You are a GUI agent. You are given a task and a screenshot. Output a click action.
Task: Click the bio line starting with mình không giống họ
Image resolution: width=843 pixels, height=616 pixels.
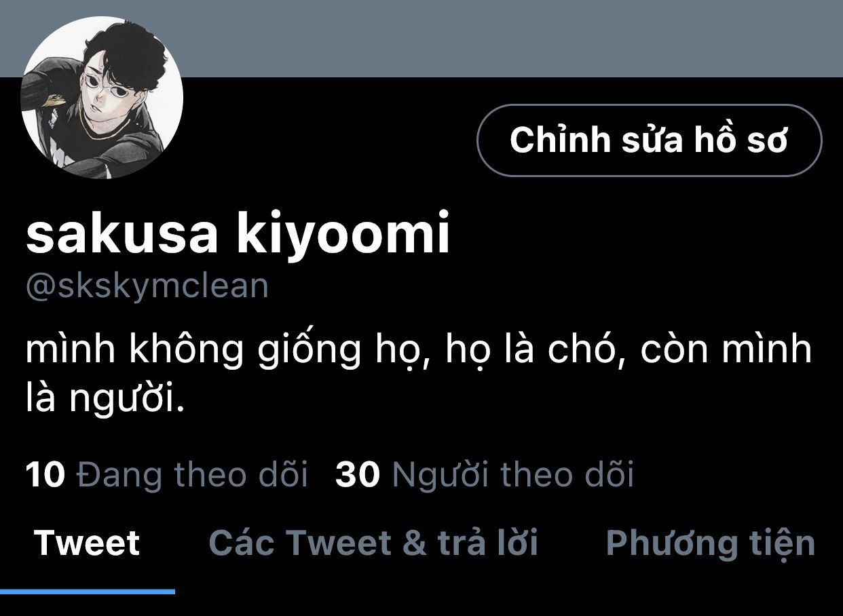click(419, 350)
